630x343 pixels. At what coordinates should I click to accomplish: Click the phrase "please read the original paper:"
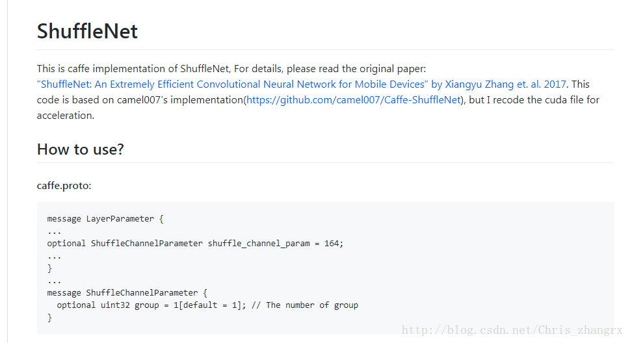pyautogui.click(x=356, y=69)
